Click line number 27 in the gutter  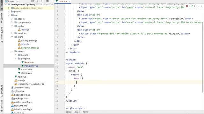(x=56, y=82)
